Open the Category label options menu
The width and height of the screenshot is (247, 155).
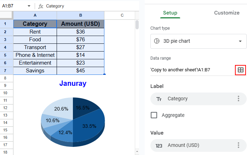(x=239, y=99)
